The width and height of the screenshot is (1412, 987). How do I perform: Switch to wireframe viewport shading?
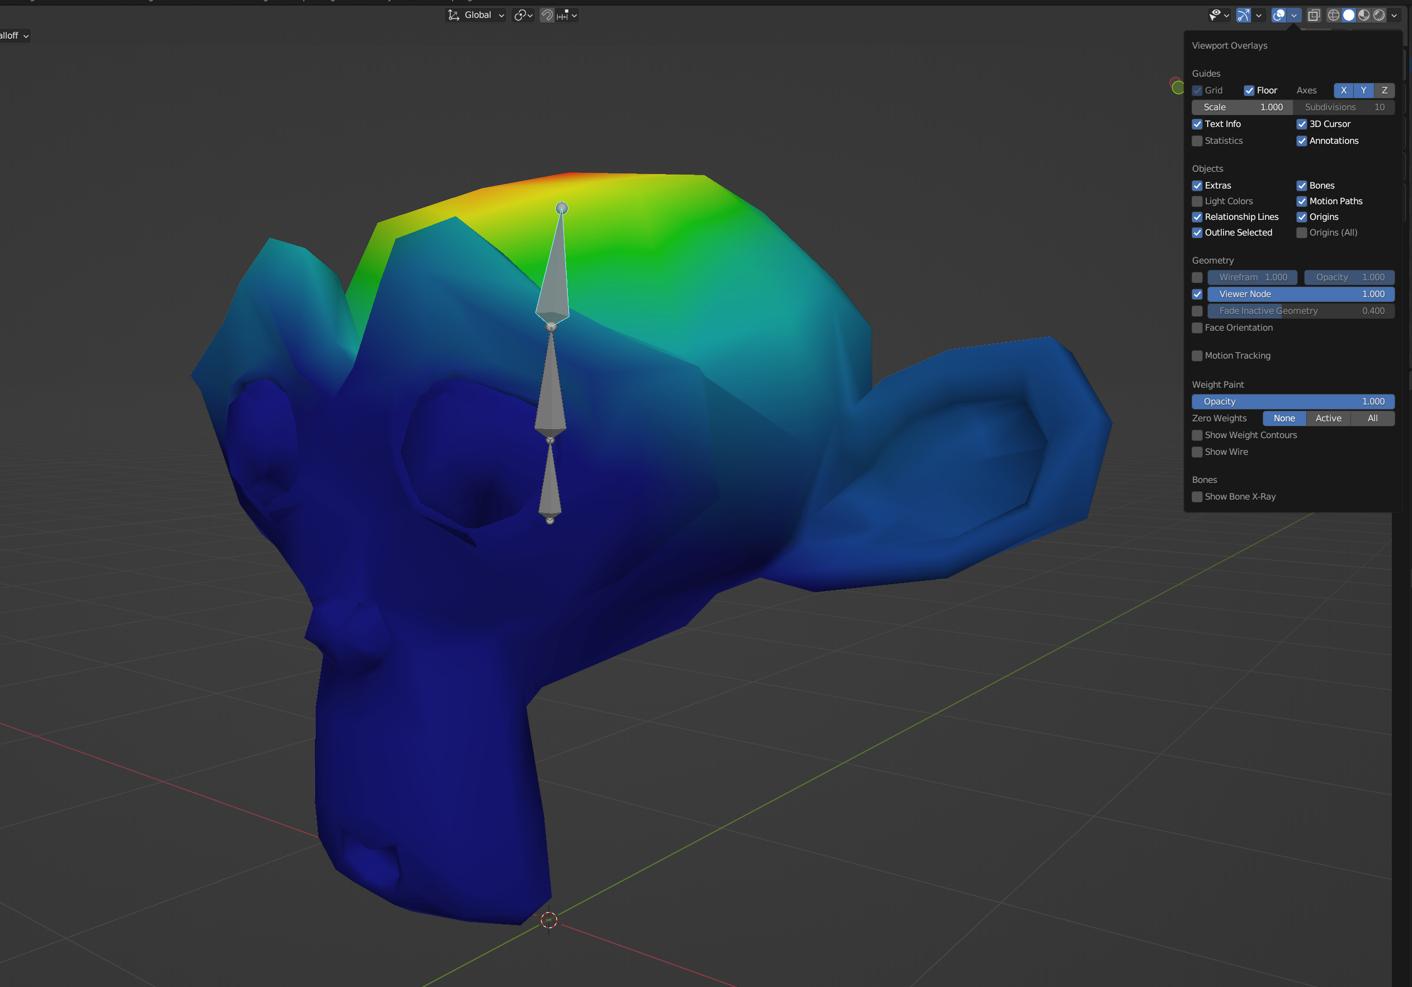(1333, 15)
